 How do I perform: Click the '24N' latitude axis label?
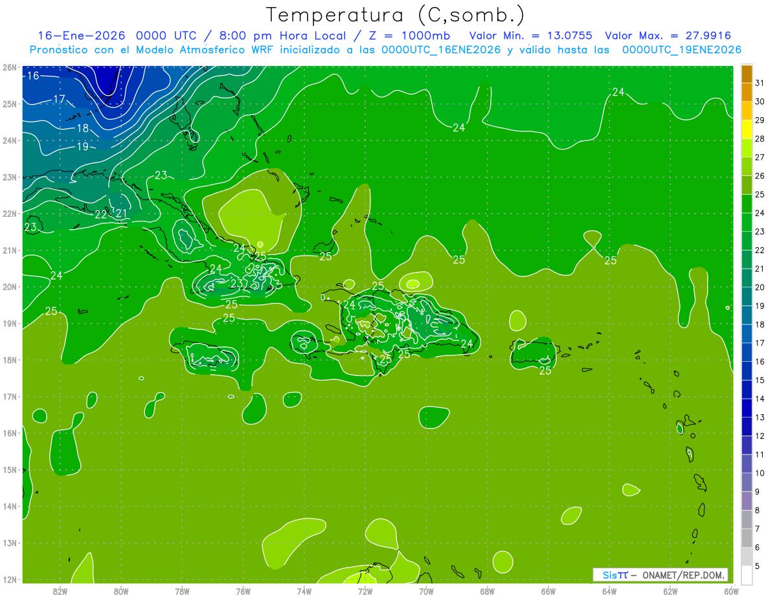[10, 140]
